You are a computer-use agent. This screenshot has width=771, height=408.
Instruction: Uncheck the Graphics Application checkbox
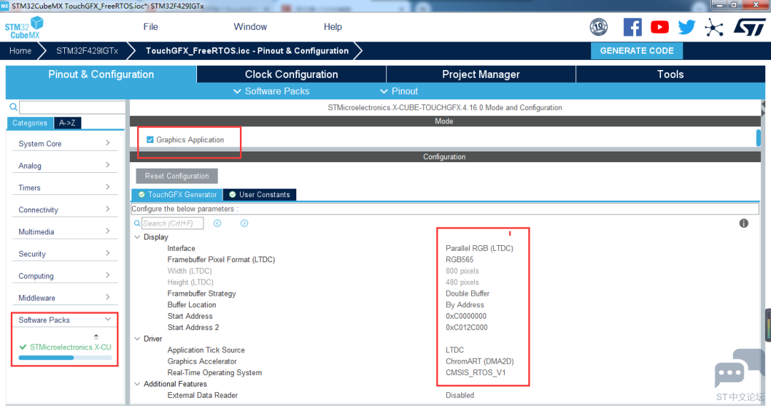(x=150, y=140)
